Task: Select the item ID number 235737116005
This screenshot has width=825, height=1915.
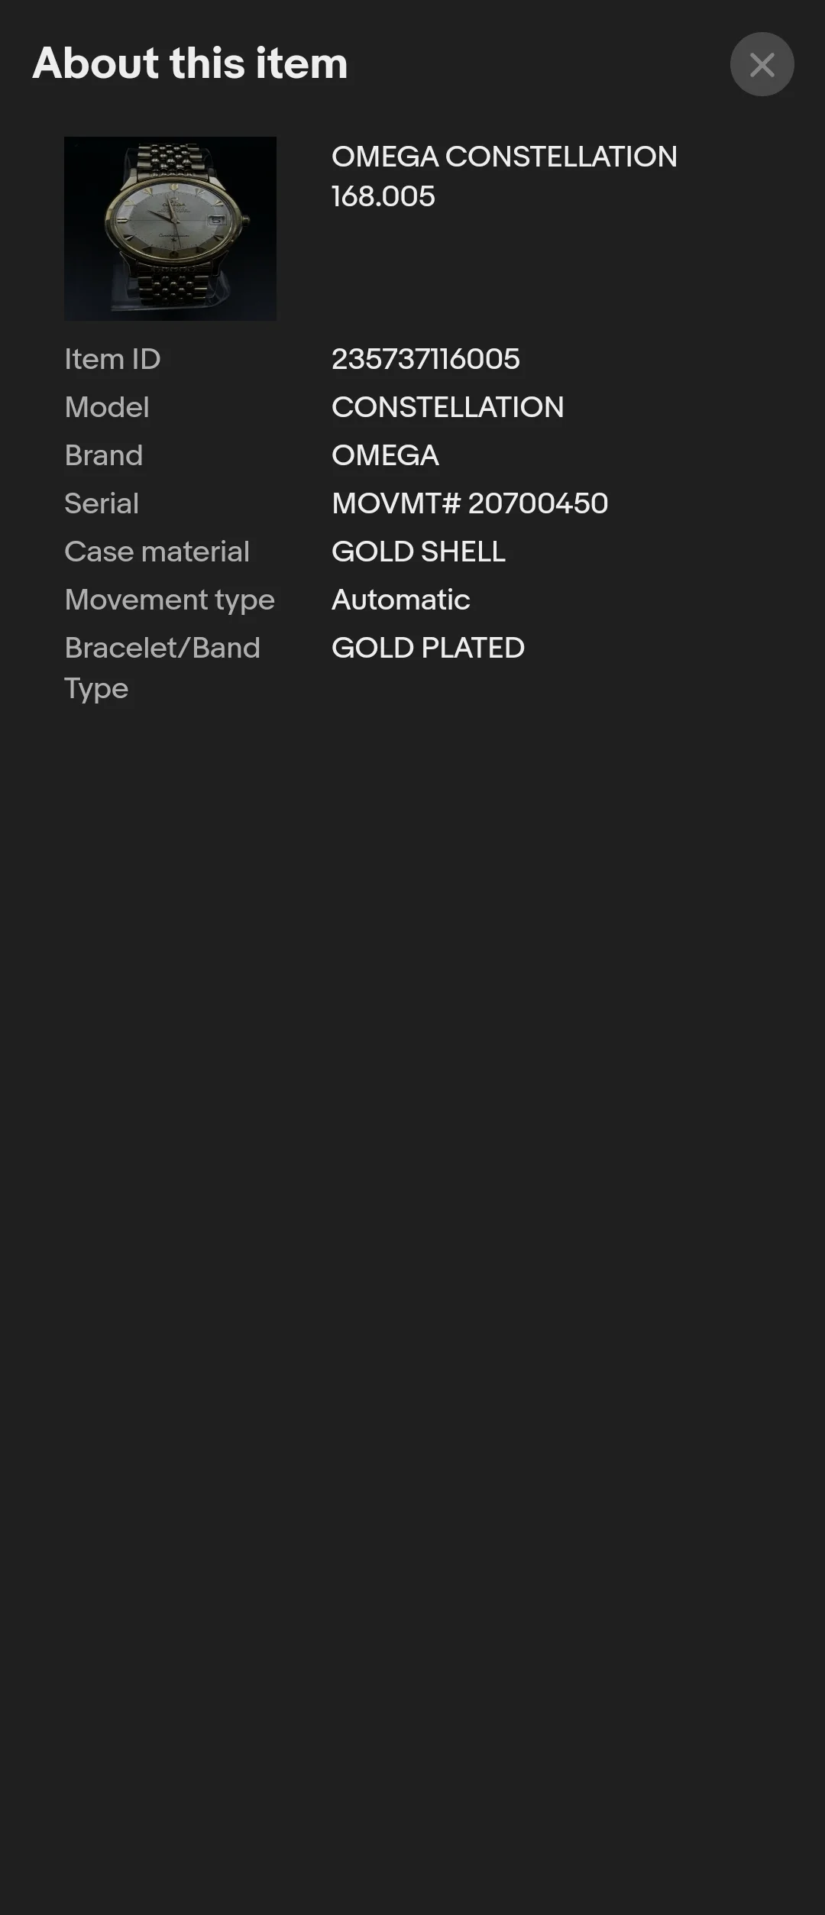Action: pos(425,359)
